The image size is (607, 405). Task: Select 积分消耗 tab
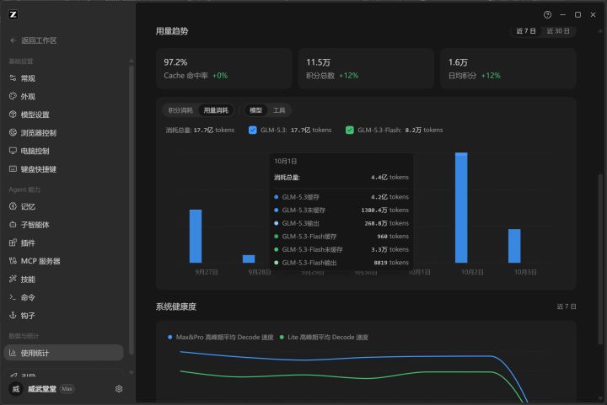click(180, 110)
